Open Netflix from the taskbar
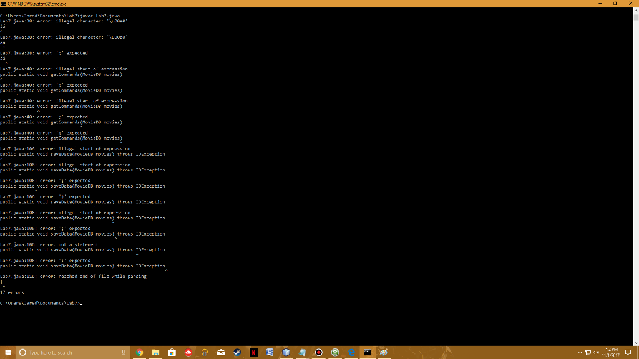The height and width of the screenshot is (359, 639). (253, 352)
